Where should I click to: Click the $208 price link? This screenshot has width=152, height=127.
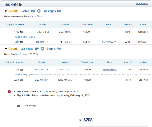point(88,120)
